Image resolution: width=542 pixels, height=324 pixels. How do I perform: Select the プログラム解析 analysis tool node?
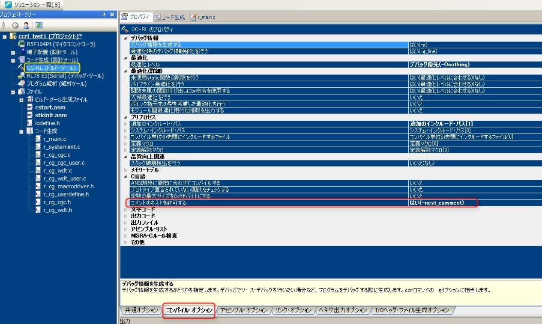point(56,83)
